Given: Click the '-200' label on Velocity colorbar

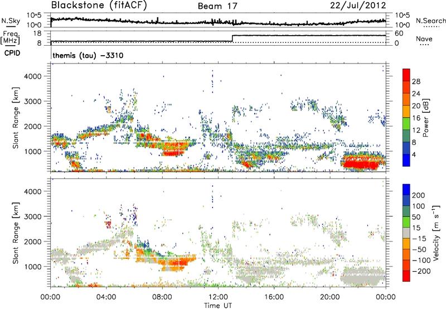Looking at the screenshot, I should 421,271.
